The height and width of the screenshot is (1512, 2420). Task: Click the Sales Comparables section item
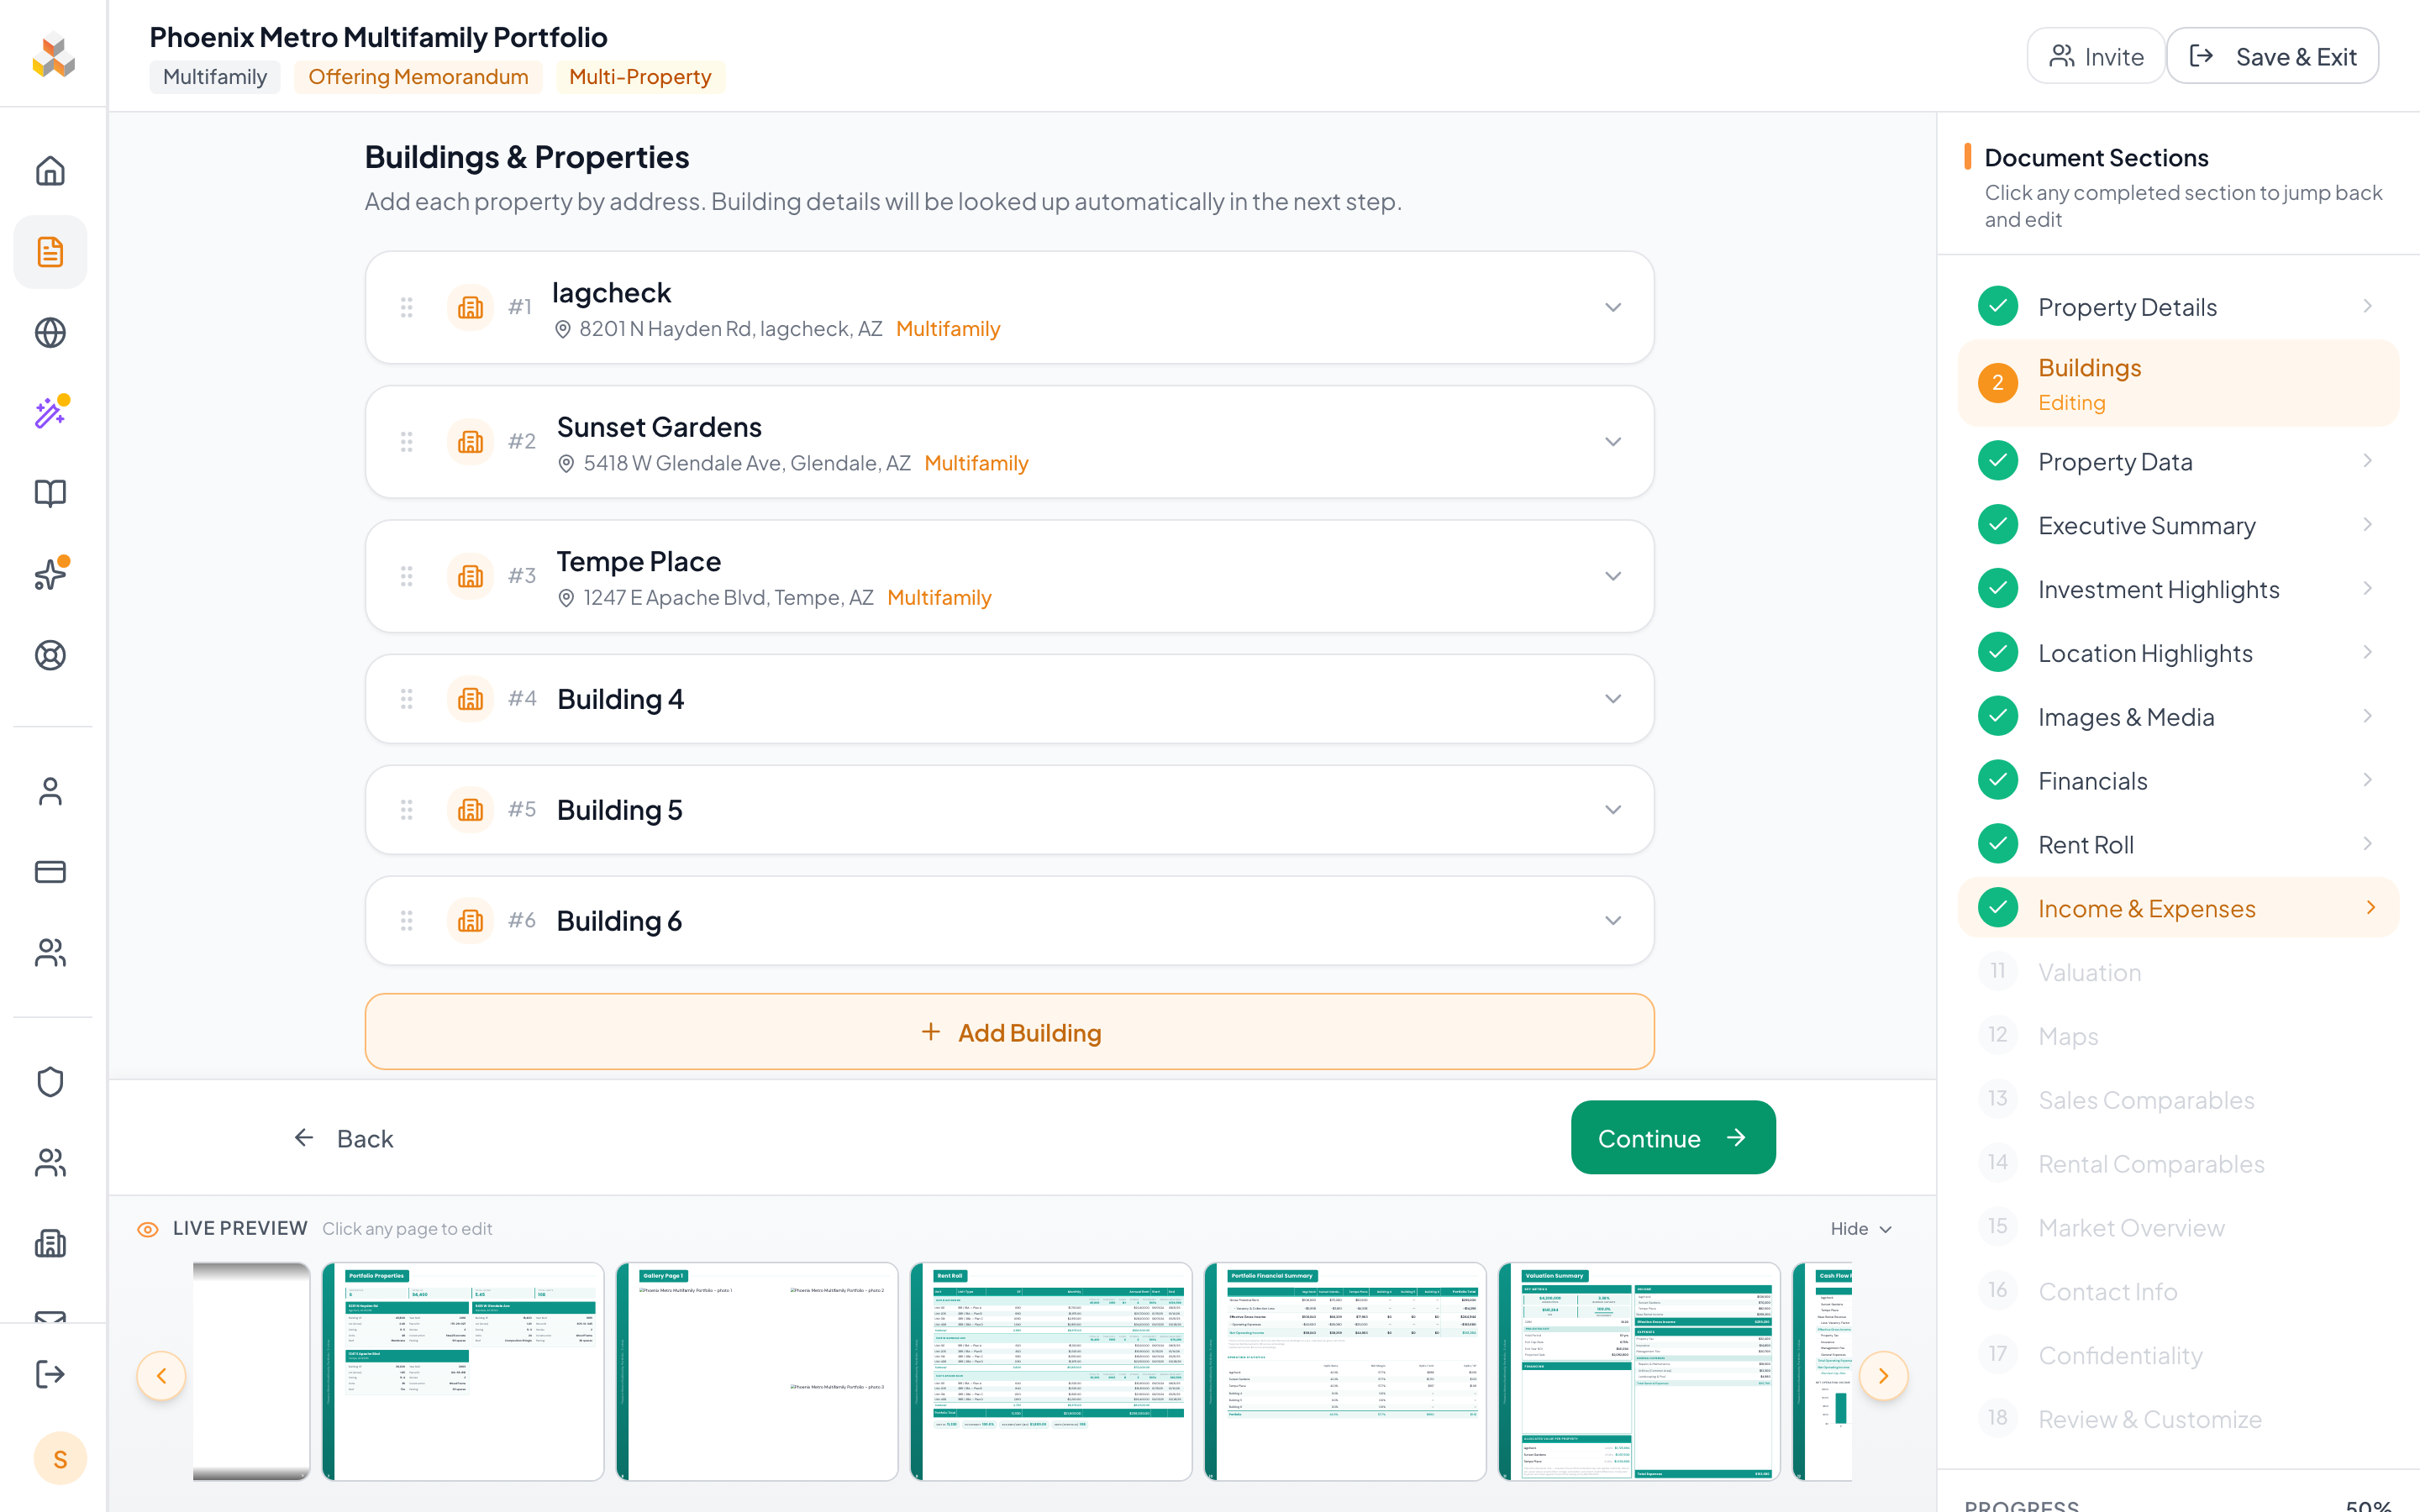pos(2178,1100)
